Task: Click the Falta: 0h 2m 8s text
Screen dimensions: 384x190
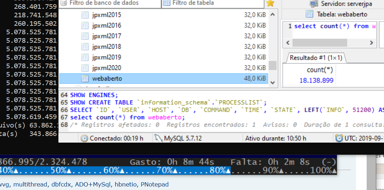Action: pos(270,162)
